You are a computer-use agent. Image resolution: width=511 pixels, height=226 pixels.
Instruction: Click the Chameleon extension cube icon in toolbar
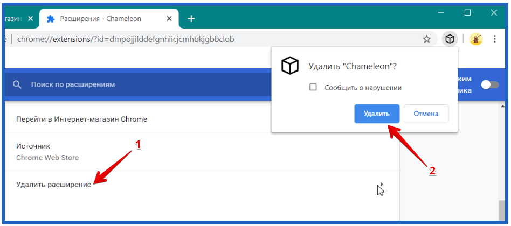click(450, 39)
